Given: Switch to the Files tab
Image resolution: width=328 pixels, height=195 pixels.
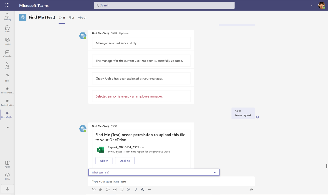Looking at the screenshot, I should [x=71, y=18].
